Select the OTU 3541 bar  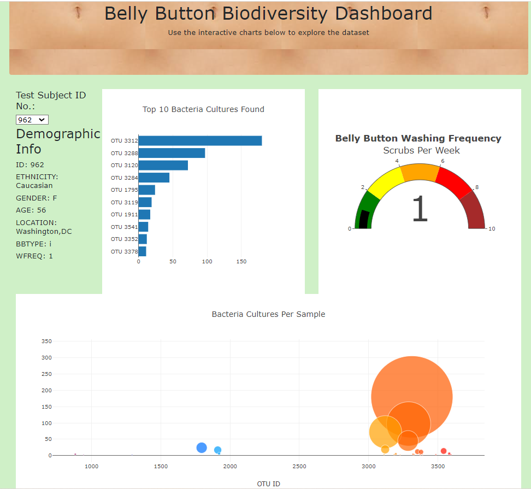click(x=143, y=227)
